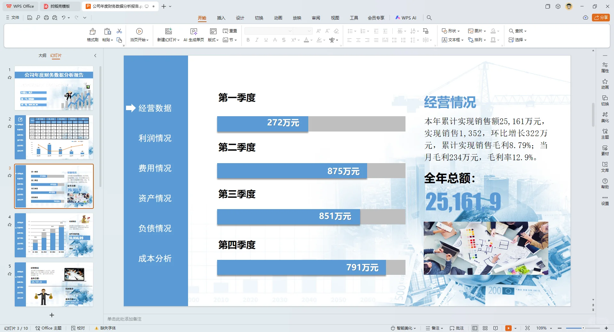614x332 pixels.
Task: Start slideshow from current page
Action: point(139,31)
